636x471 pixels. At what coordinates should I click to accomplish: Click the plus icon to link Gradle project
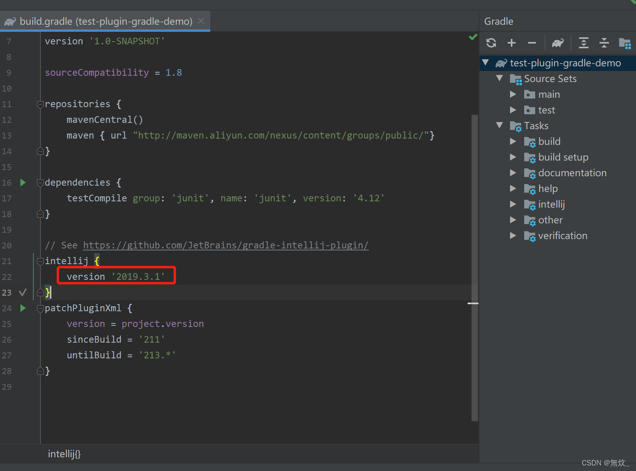coord(512,42)
